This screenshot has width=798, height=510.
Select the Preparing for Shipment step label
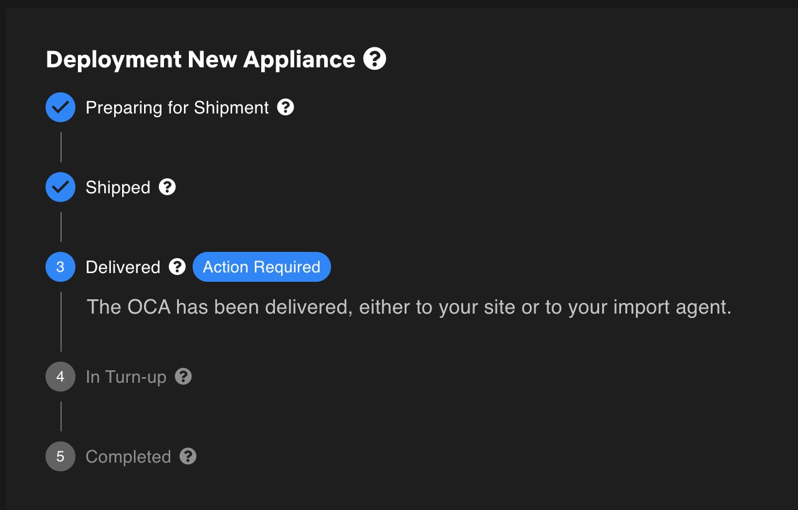click(x=177, y=107)
